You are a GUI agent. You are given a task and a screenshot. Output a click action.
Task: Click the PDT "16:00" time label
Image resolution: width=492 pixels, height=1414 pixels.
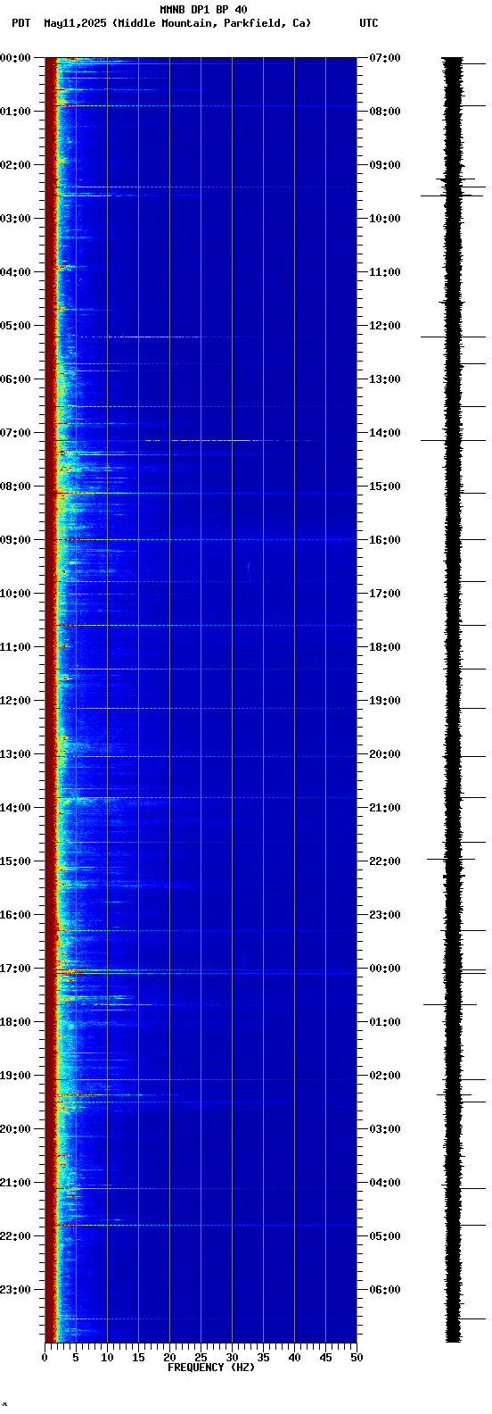coord(15,915)
